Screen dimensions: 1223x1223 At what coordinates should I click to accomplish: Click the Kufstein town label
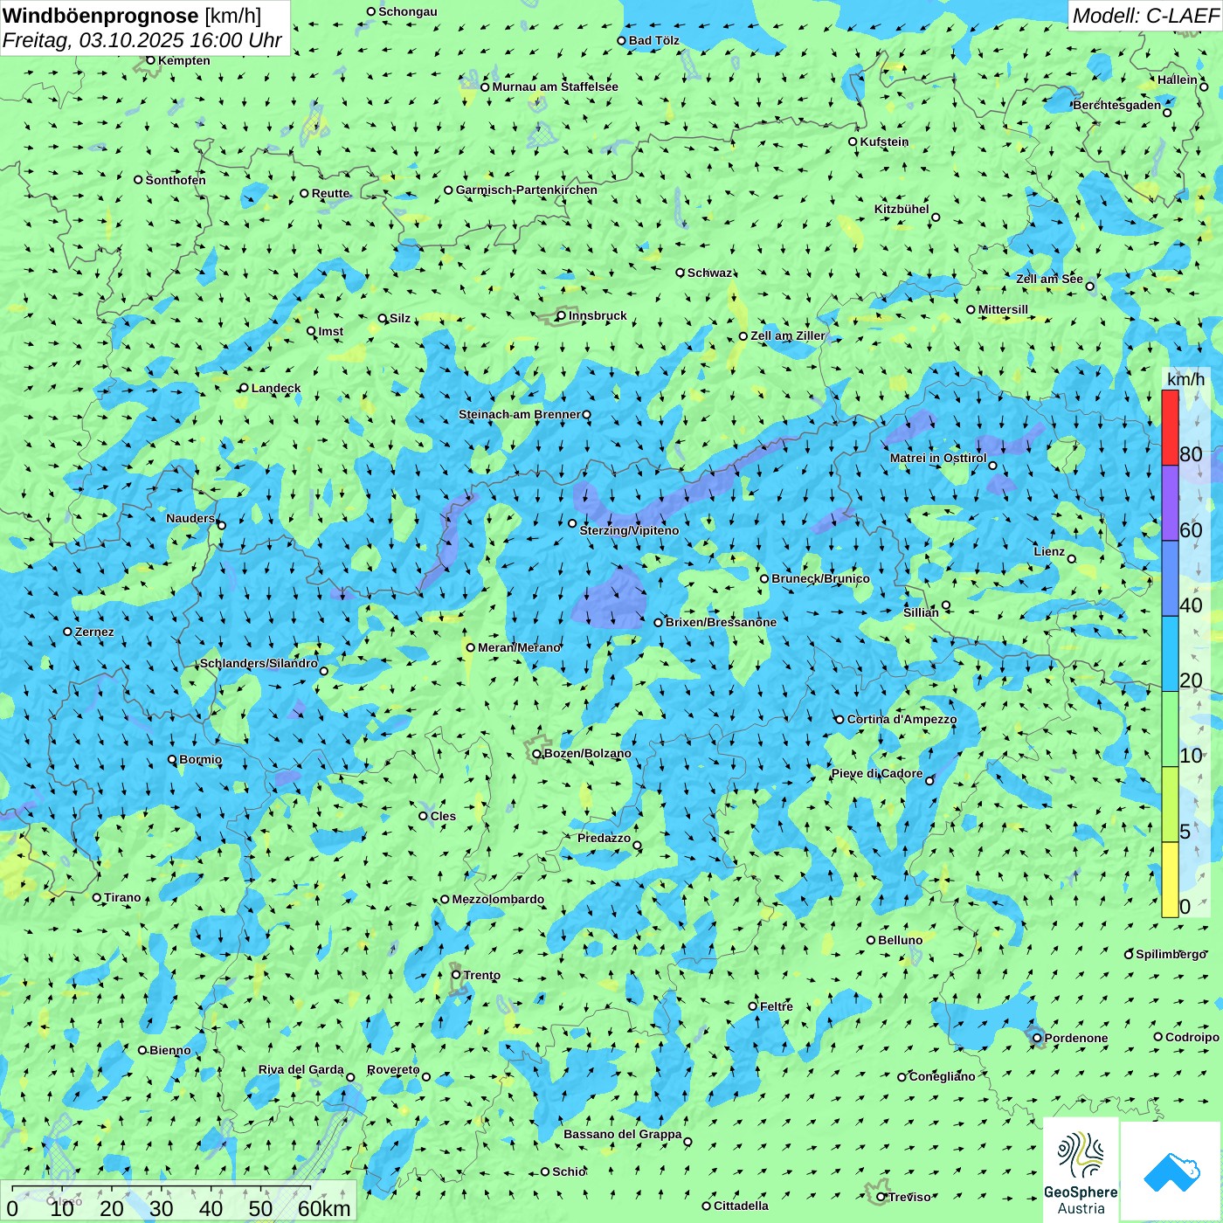coord(884,142)
